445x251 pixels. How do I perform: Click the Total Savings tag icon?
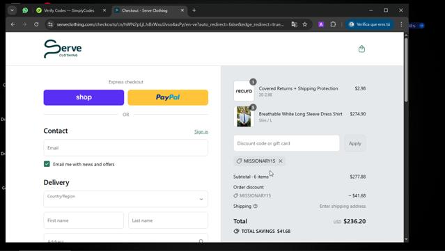coord(236,231)
